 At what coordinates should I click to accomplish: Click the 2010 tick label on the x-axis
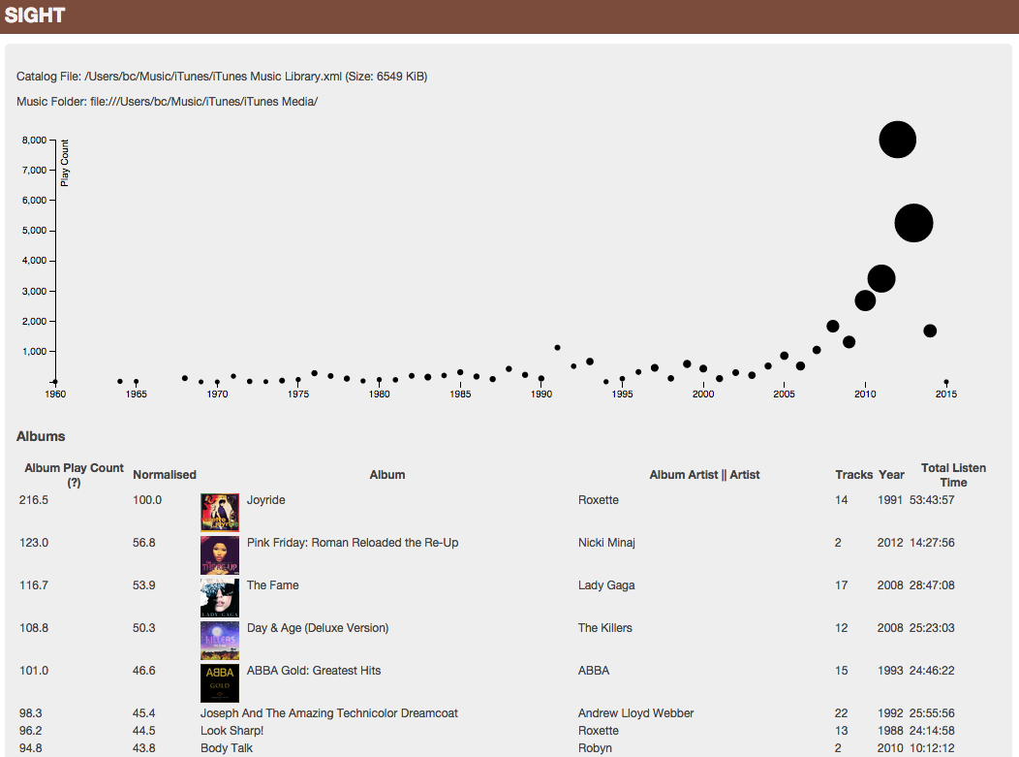coord(865,394)
